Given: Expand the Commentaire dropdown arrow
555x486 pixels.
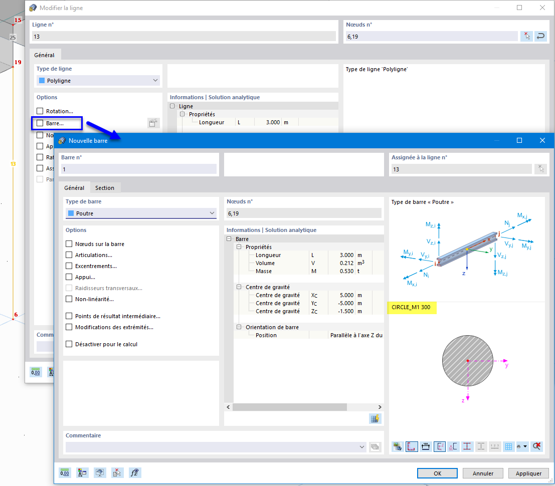Looking at the screenshot, I should tap(362, 447).
